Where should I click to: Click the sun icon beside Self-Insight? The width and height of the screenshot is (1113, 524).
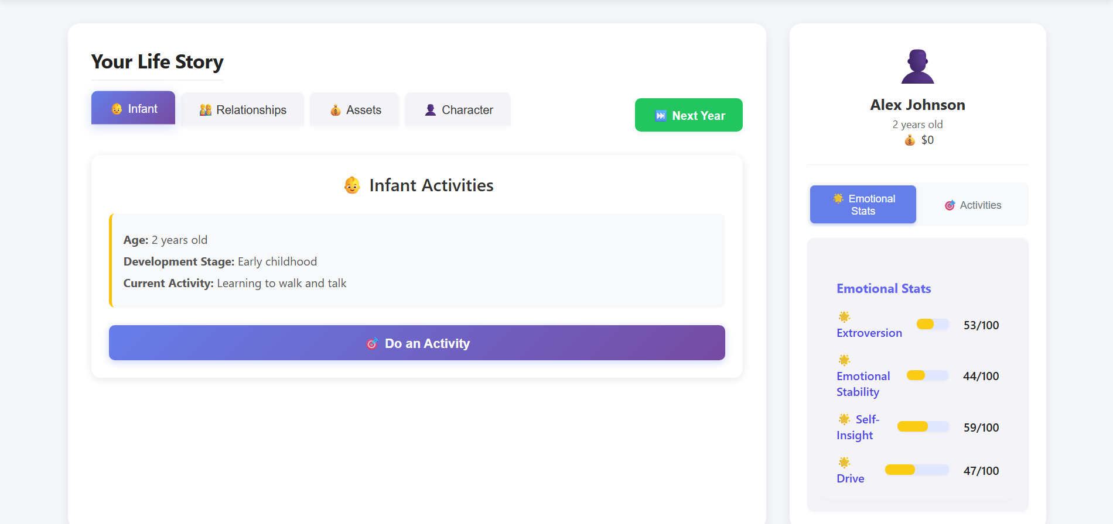(x=844, y=419)
